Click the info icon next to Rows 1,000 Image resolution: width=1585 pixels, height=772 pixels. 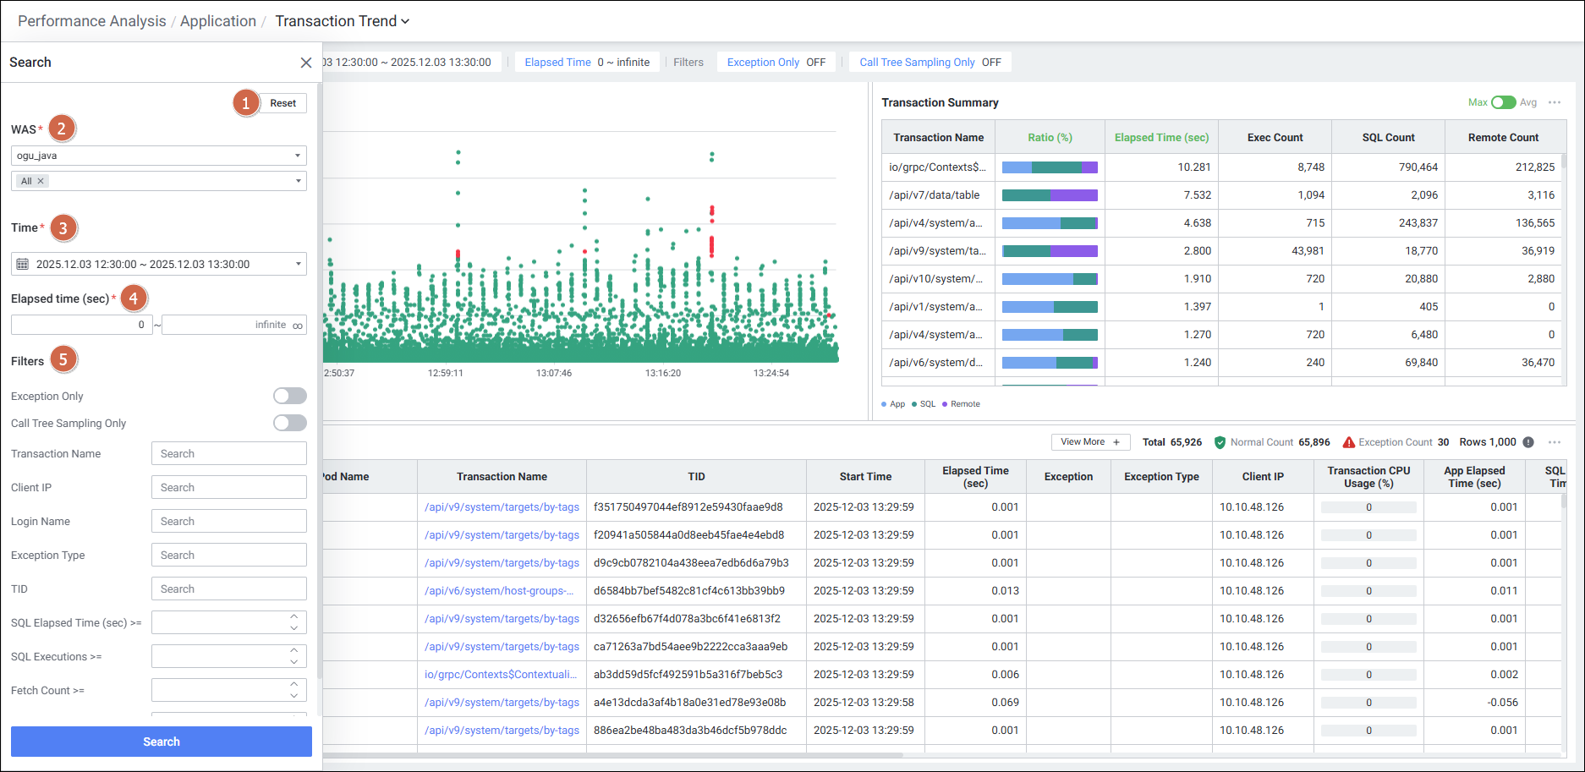[x=1528, y=442]
